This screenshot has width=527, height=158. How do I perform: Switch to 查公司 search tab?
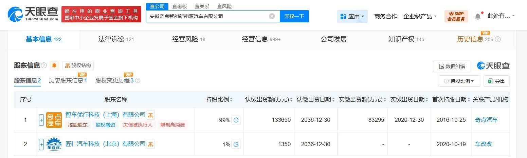pos(157,7)
